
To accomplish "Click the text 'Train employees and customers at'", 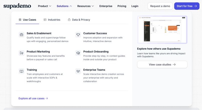I will click(x=45, y=74).
